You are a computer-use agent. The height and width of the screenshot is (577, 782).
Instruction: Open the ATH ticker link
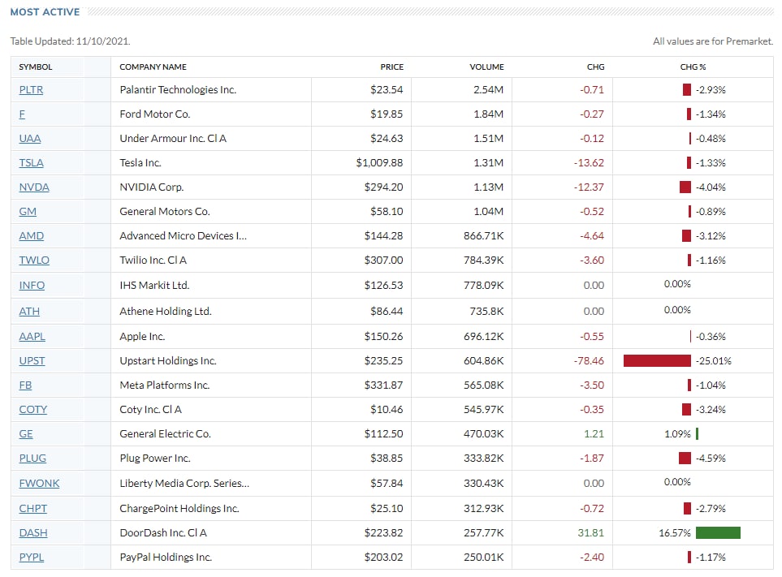coord(29,312)
